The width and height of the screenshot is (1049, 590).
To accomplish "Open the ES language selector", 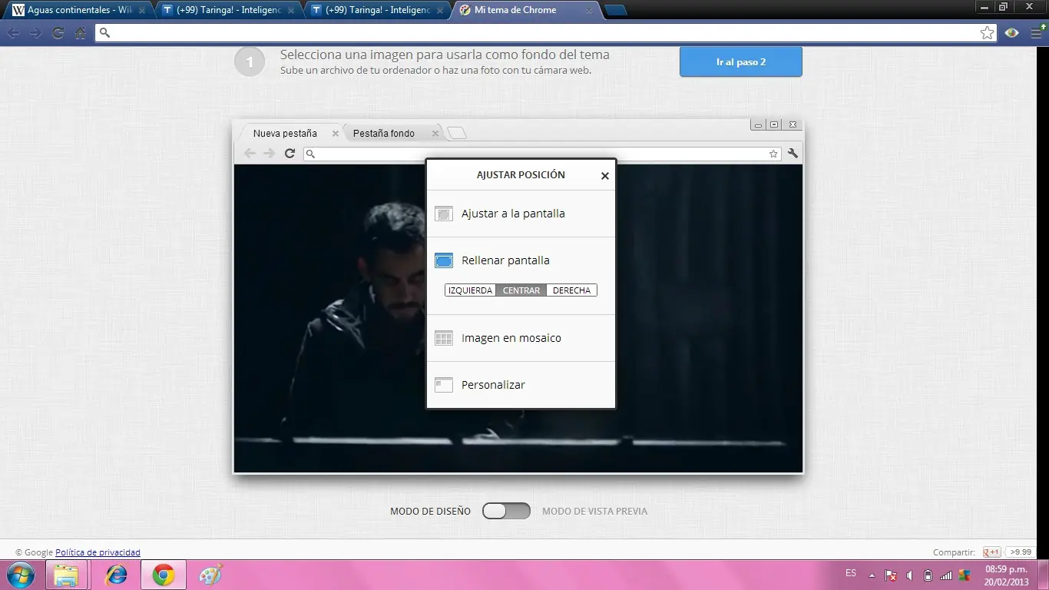I will coord(850,574).
